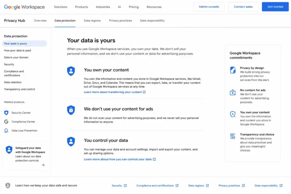Open the Data Loss Prevention product
This screenshot has height=194, width=291.
pyautogui.click(x=24, y=131)
